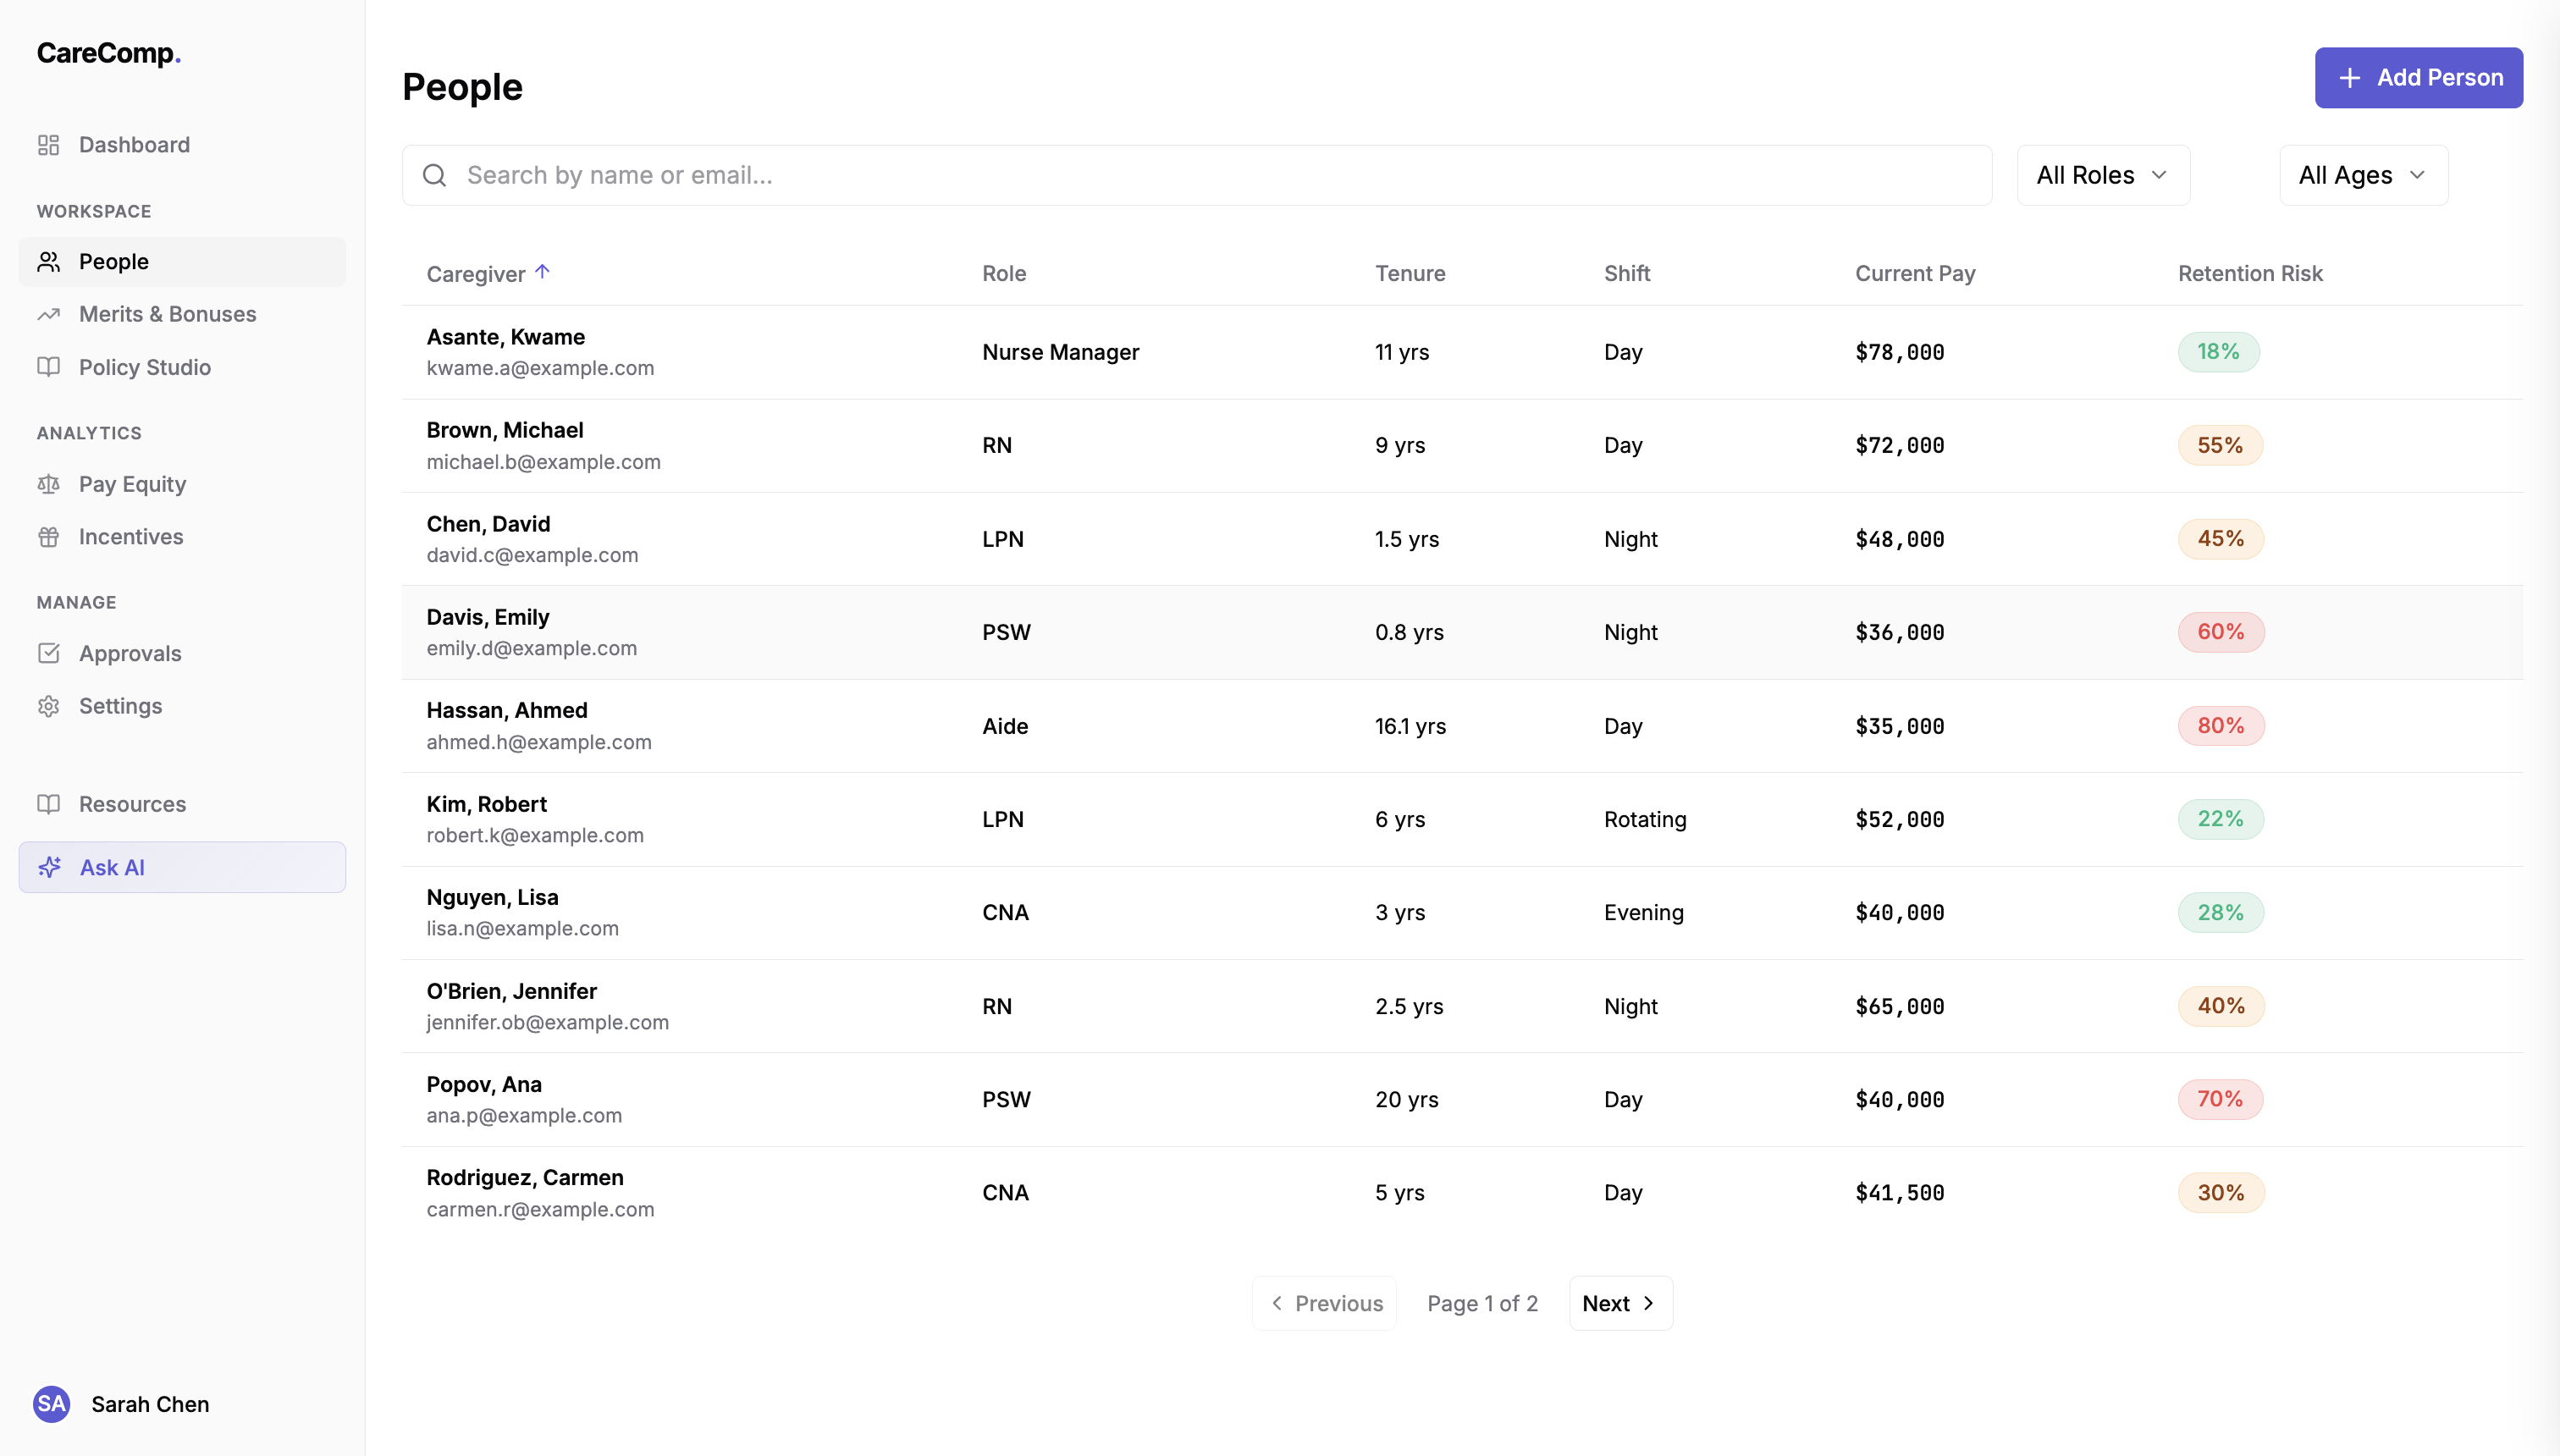The width and height of the screenshot is (2560, 1456).
Task: Open the Dashboard page
Action: pyautogui.click(x=182, y=145)
